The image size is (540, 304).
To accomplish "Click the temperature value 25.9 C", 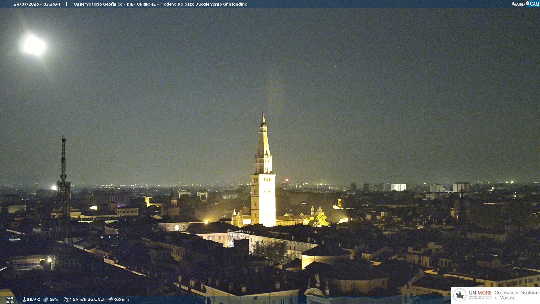I will (33, 299).
